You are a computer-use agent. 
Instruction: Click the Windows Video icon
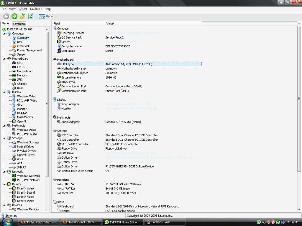point(14,96)
